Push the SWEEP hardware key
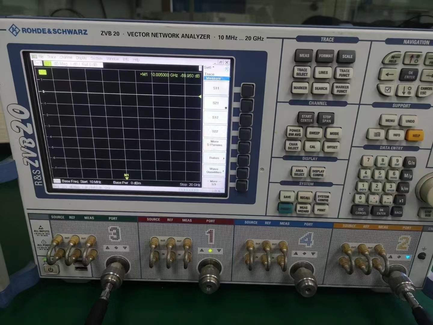 pos(314,133)
